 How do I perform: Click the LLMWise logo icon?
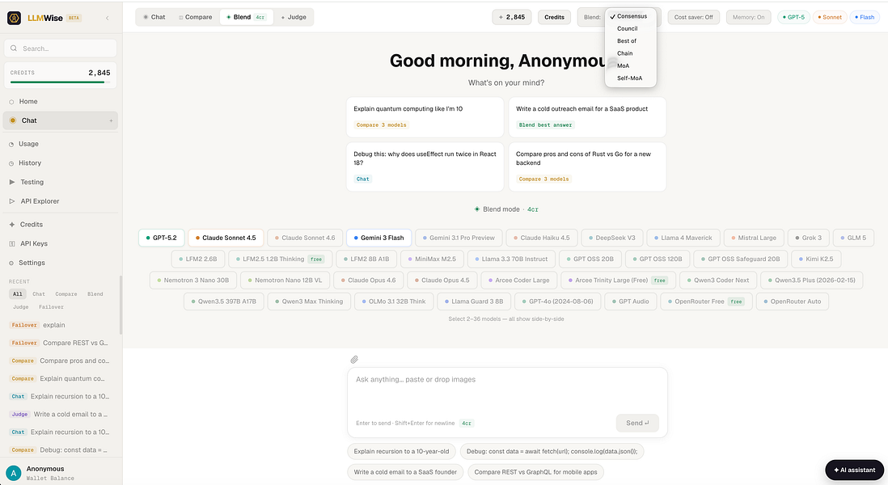tap(15, 18)
